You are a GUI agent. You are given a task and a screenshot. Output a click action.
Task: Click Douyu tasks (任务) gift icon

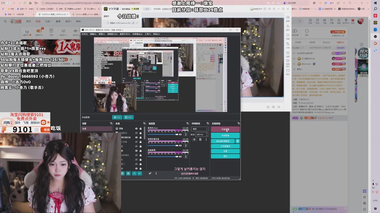click(x=352, y=21)
